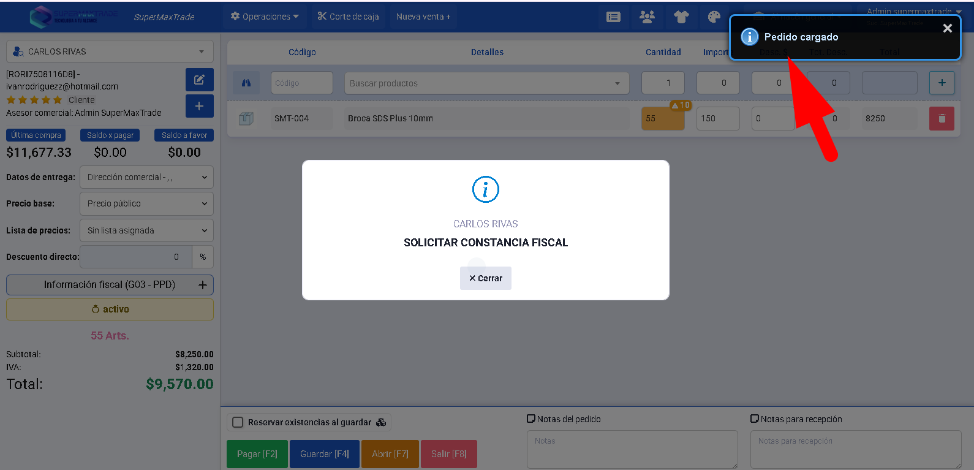The width and height of the screenshot is (974, 470).
Task: Open the CARLOS RIVAS customer dropdown
Action: pos(110,51)
